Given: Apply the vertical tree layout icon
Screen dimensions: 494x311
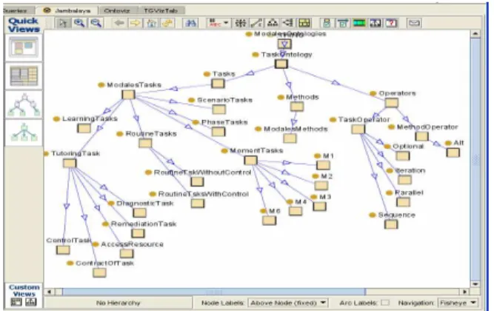Looking at the screenshot, I should tap(273, 23).
